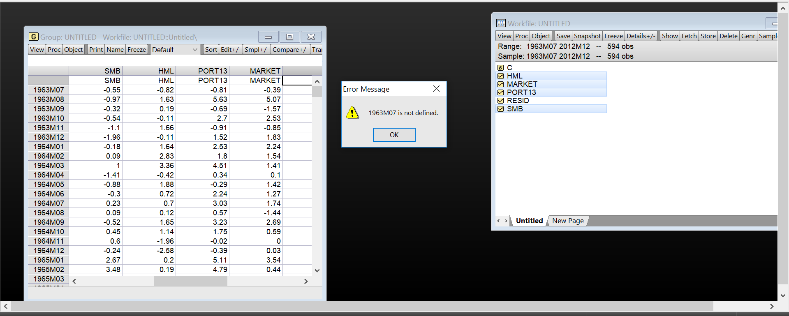Click the main window scroll left arrow
The width and height of the screenshot is (789, 316).
(6, 306)
